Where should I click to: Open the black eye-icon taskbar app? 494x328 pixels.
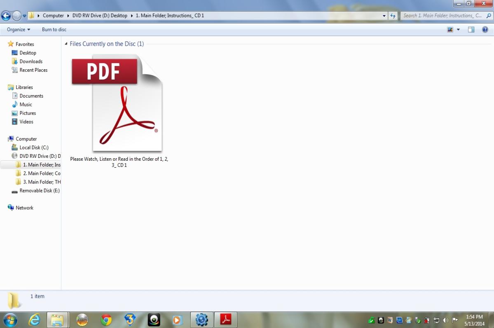click(154, 320)
